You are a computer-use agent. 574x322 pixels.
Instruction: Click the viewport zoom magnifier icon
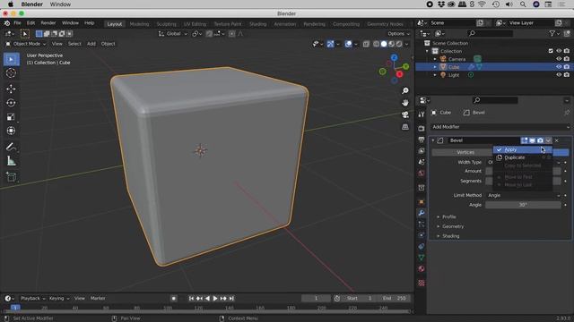point(404,90)
